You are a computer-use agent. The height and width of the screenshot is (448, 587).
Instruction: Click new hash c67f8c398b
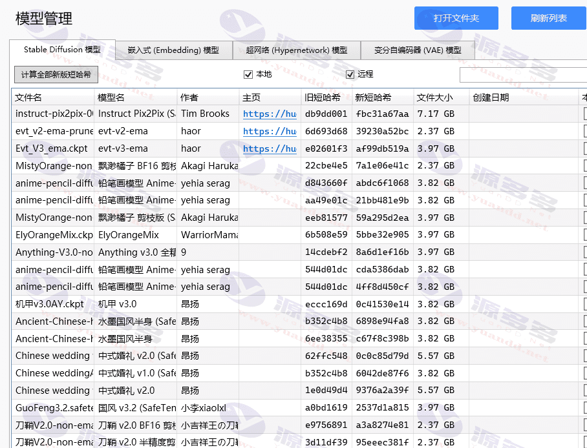point(383,338)
